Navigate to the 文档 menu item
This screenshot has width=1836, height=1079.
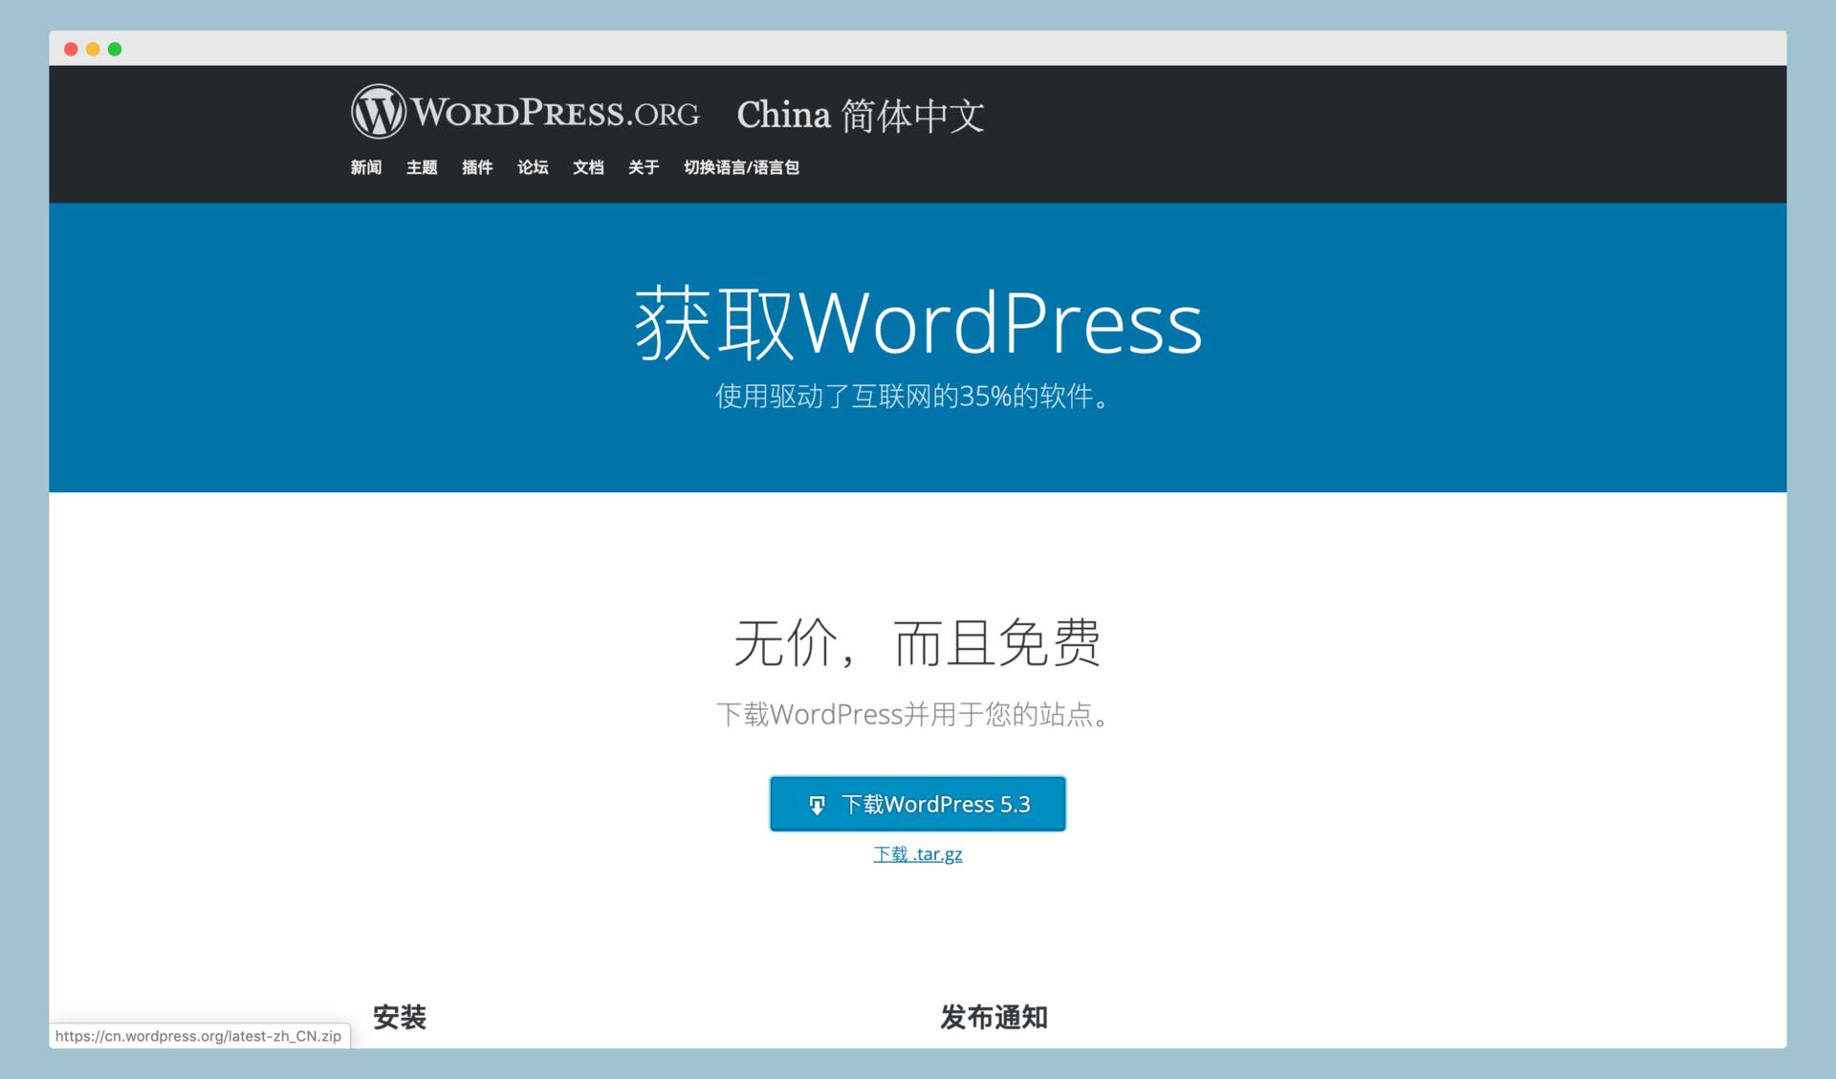pyautogui.click(x=587, y=167)
